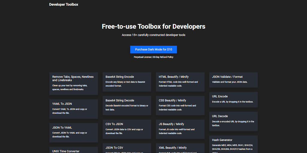Open the JS Beautify / Minify card

tap(180, 128)
